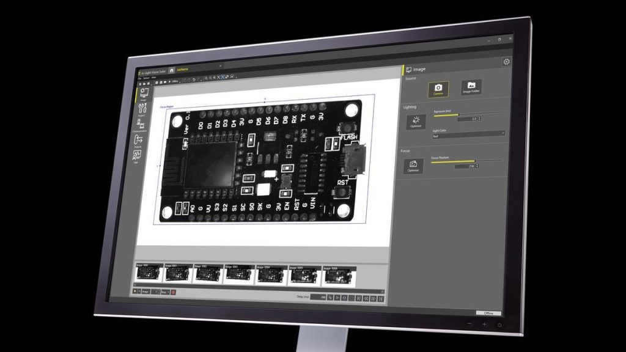Image resolution: width=626 pixels, height=352 pixels.
Task: Click the Exposure value stepper arrows
Action: pos(479,119)
